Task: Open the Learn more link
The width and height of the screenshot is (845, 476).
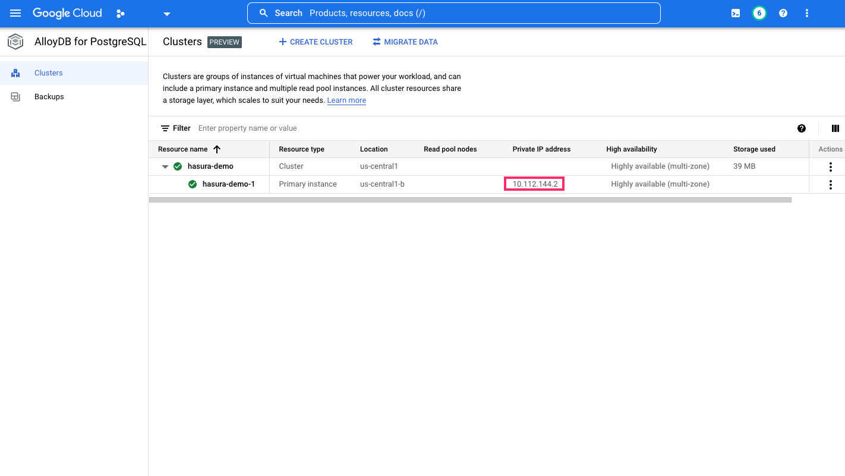Action: (346, 100)
